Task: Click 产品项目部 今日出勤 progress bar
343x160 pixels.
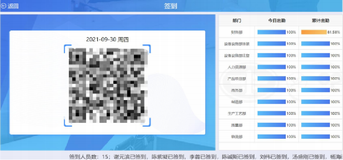Action: pyautogui.click(x=271, y=78)
